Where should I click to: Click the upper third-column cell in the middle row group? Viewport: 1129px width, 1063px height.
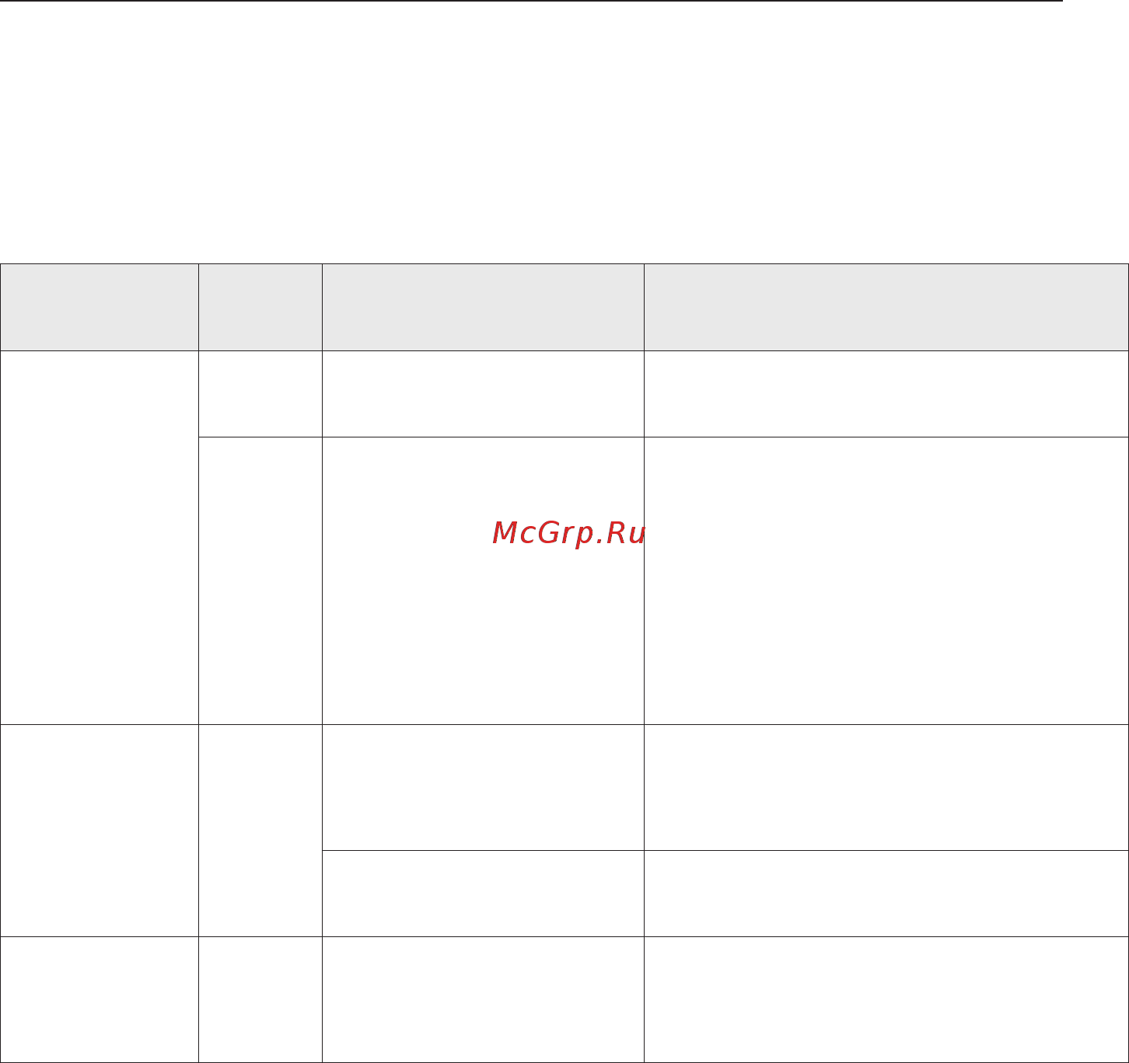[483, 788]
